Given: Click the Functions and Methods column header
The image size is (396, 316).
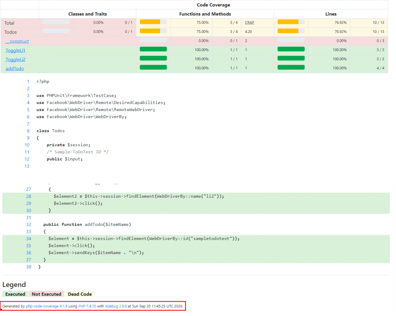Looking at the screenshot, I should 205,14.
